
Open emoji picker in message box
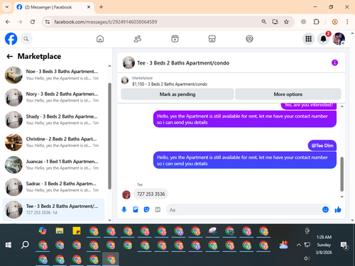325,209
